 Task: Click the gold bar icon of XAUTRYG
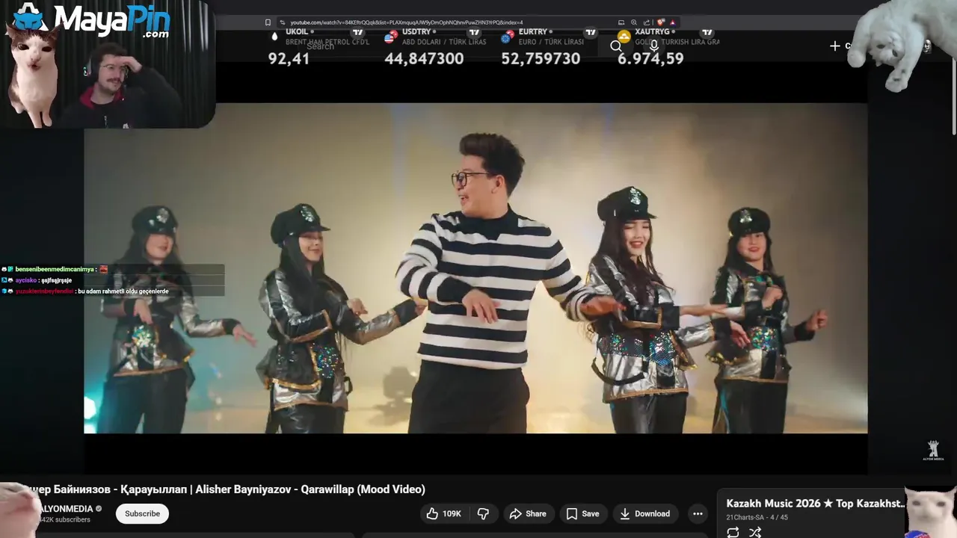[x=624, y=35]
